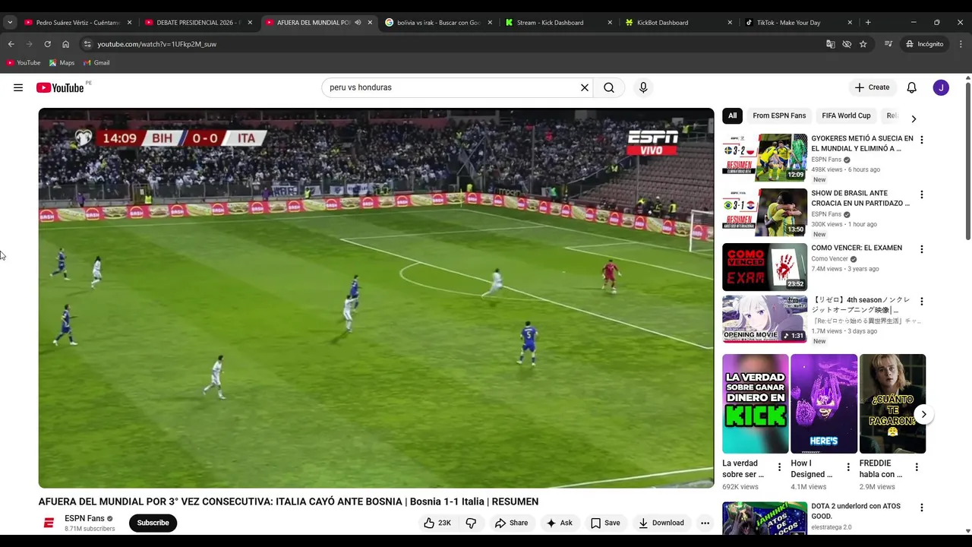Show more Shorts with the right arrow
The height and width of the screenshot is (547, 972).
click(923, 414)
